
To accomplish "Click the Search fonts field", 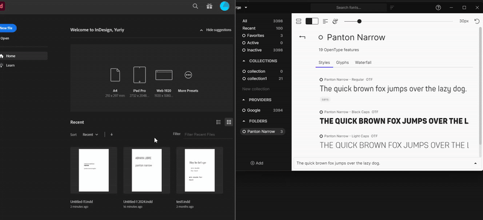I will [348, 8].
